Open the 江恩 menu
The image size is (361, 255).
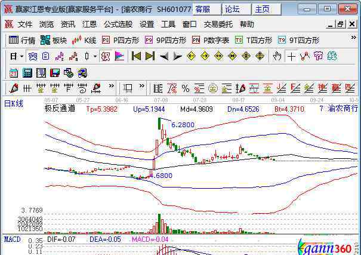[90, 24]
